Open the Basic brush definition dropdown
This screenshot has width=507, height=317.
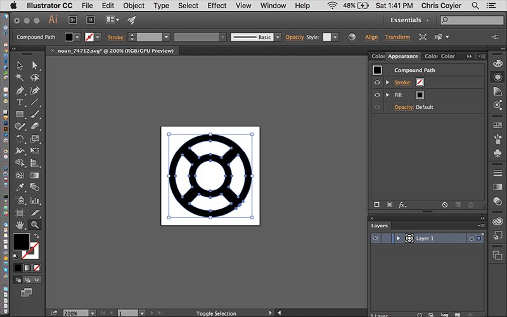pos(276,37)
